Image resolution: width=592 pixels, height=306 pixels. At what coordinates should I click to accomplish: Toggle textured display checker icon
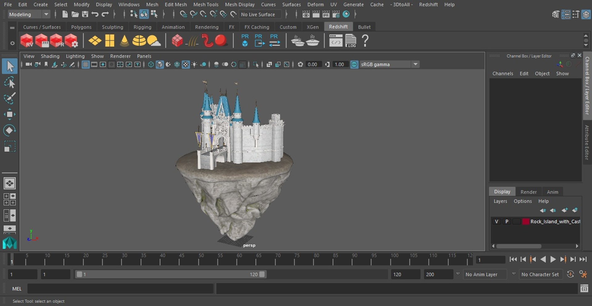[186, 64]
